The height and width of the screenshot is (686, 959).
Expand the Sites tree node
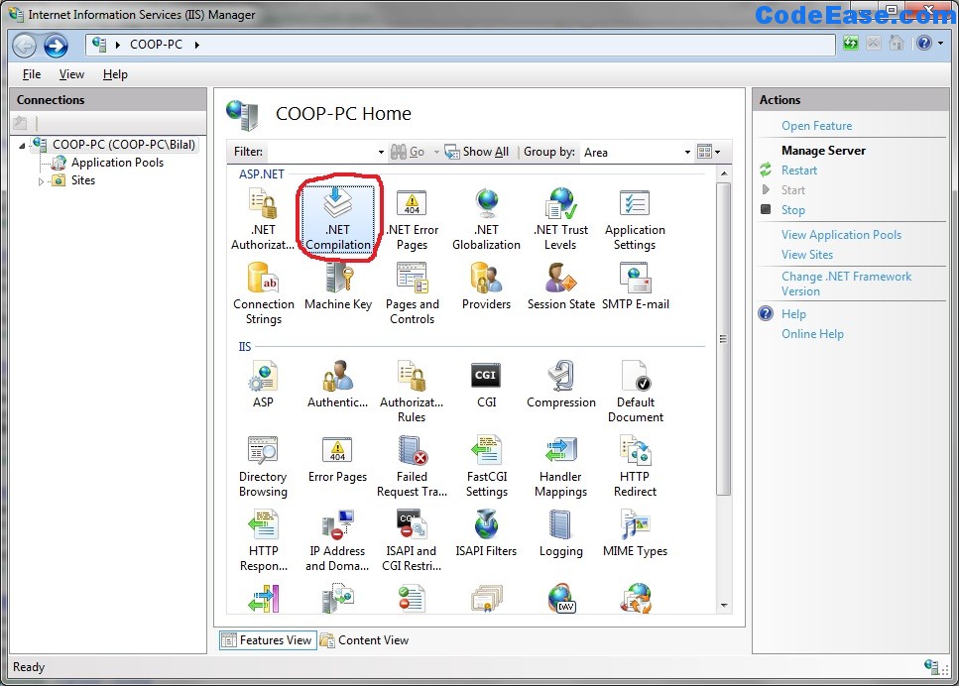click(41, 181)
